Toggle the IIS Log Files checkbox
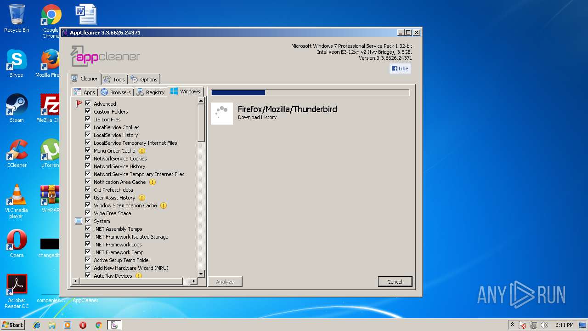The height and width of the screenshot is (331, 588). (88, 119)
